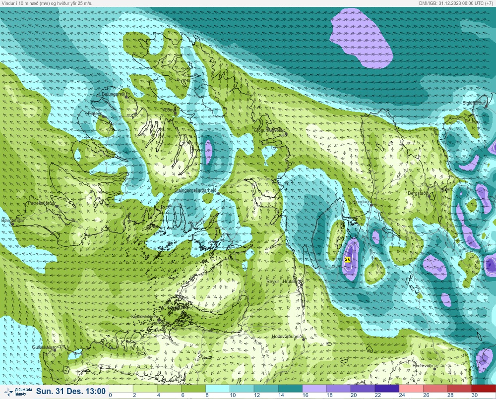The image size is (496, 399).
Task: Pick the legend swatch between 26 and 28
Action: pos(435,388)
